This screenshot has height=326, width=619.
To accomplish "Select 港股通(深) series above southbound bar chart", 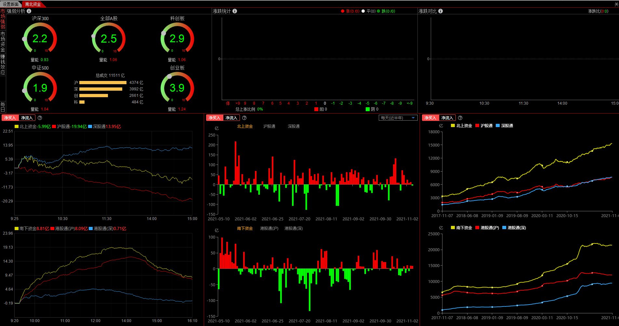I will pyautogui.click(x=294, y=228).
